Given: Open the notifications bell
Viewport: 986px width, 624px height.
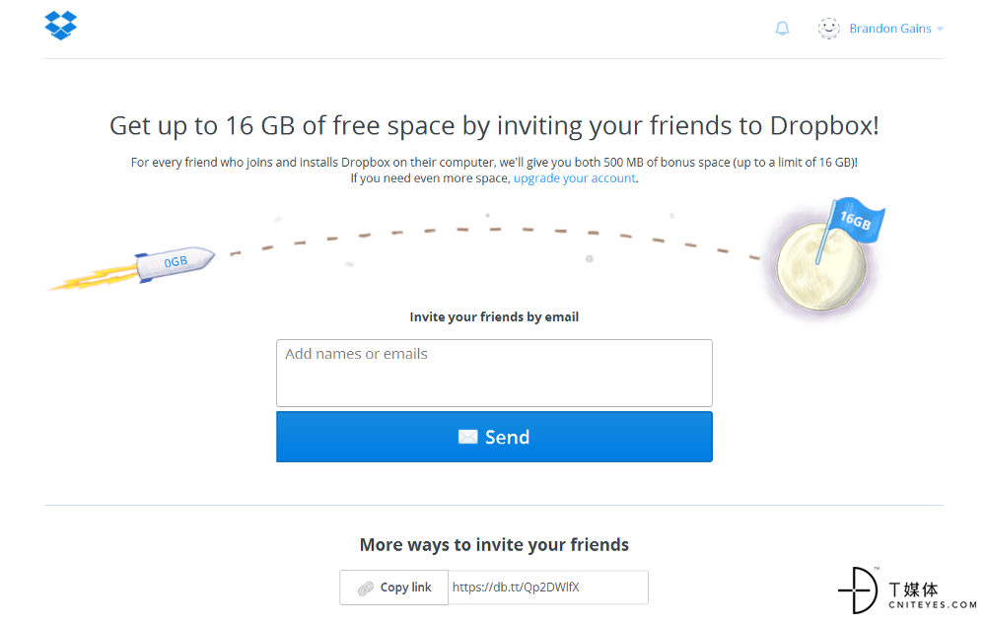Looking at the screenshot, I should (x=782, y=29).
